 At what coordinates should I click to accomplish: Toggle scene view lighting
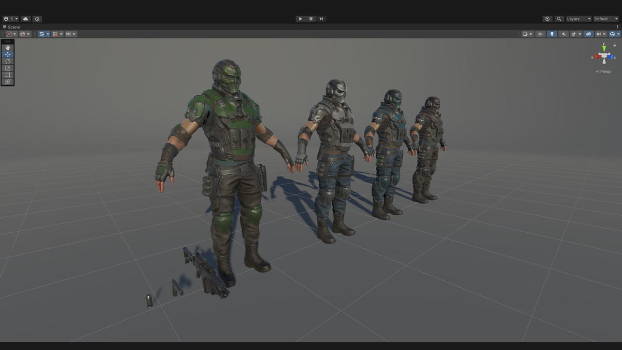point(552,34)
